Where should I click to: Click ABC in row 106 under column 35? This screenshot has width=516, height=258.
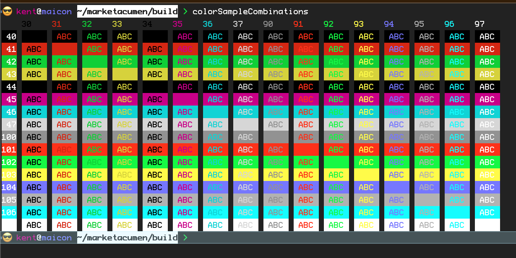pyautogui.click(x=185, y=212)
